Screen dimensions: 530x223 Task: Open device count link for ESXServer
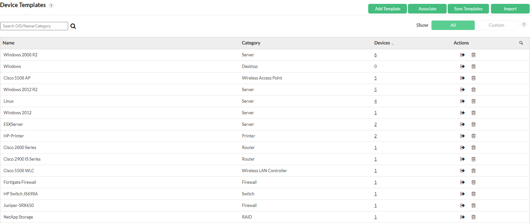coord(376,124)
